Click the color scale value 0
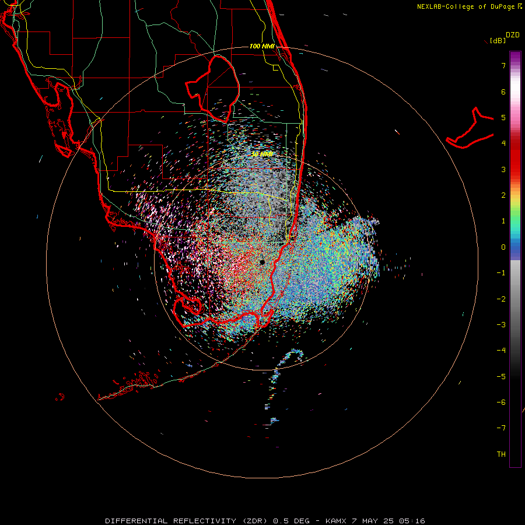Screen dimensions: 525x525 click(x=503, y=247)
